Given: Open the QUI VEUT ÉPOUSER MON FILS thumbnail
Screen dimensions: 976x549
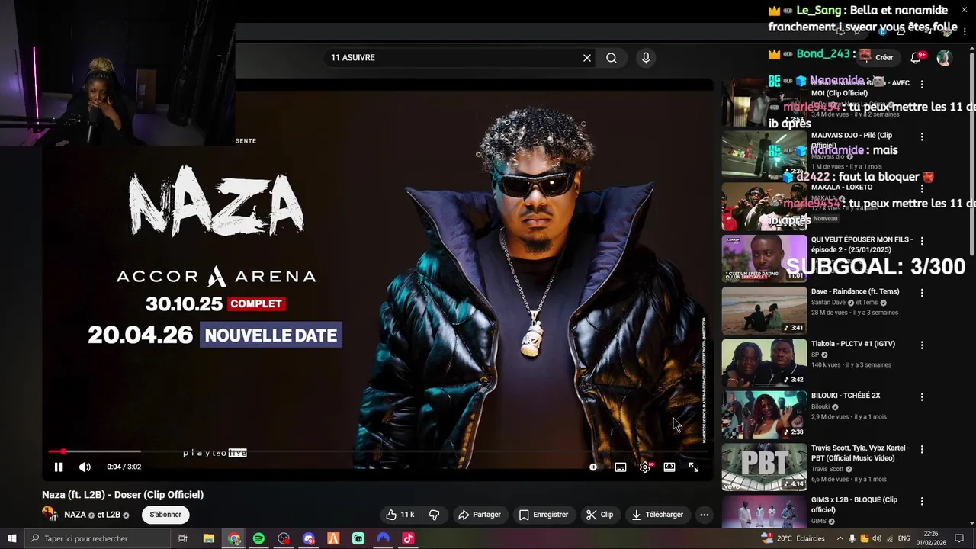Looking at the screenshot, I should pos(764,258).
